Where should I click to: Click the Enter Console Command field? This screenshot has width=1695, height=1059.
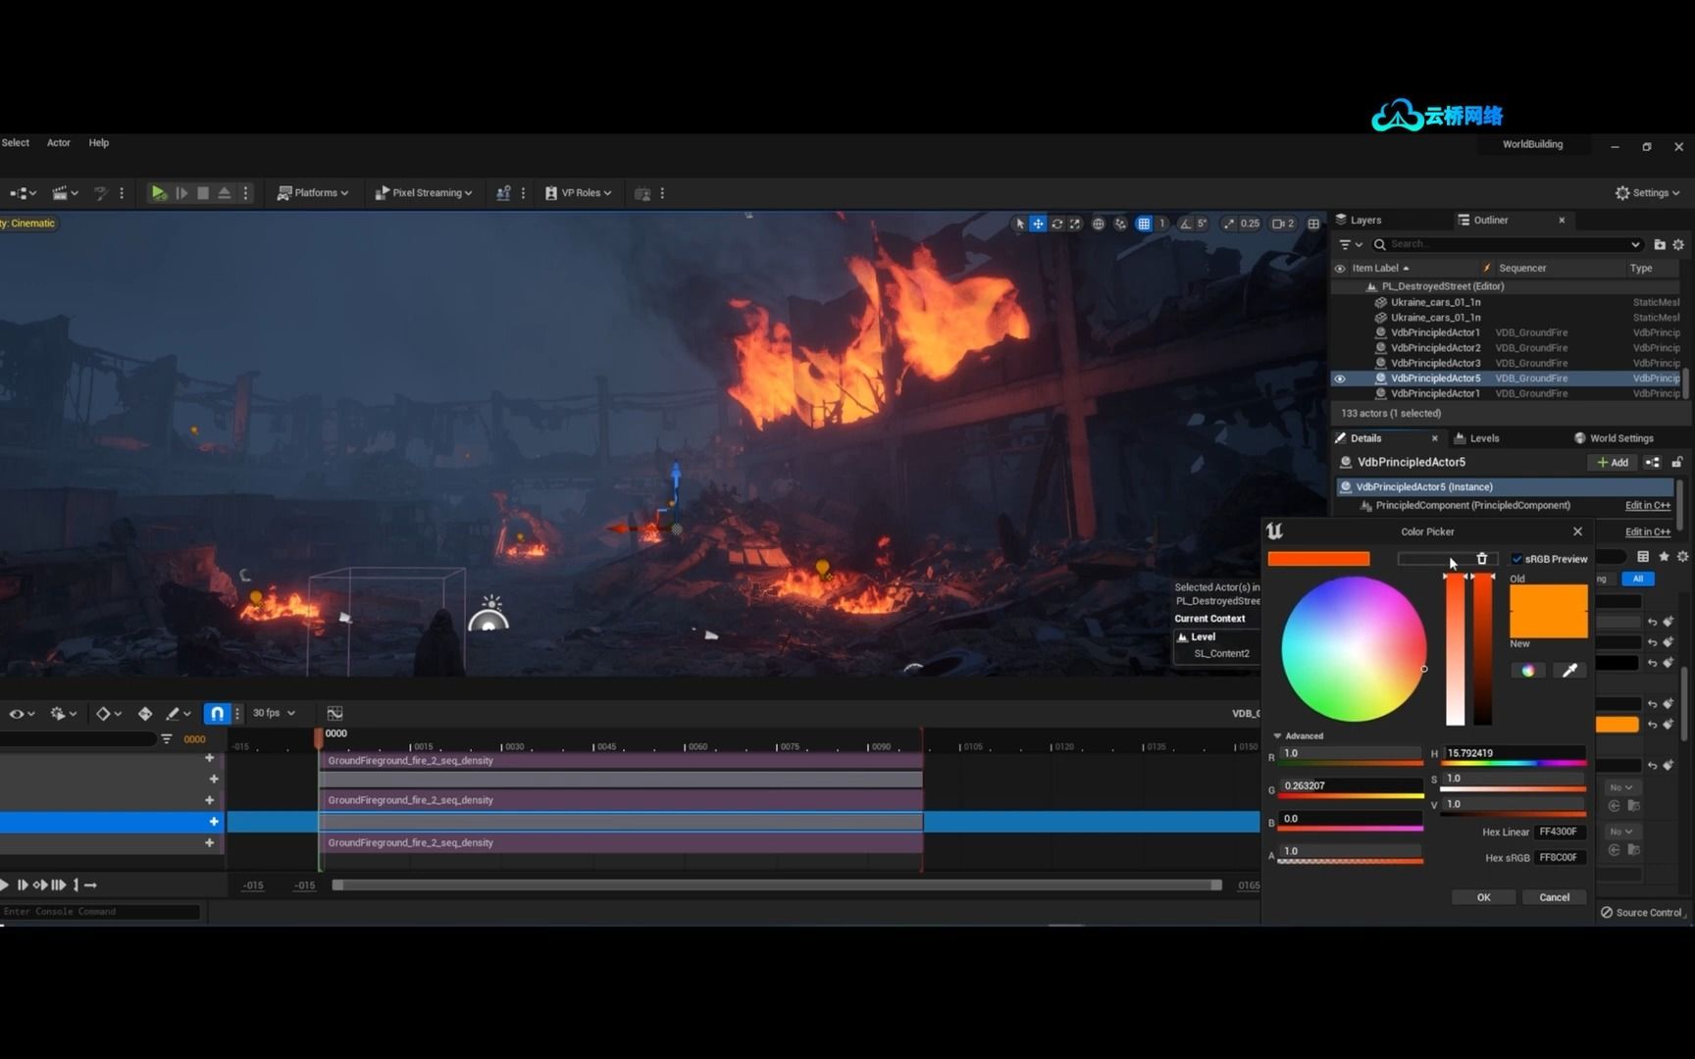[98, 911]
